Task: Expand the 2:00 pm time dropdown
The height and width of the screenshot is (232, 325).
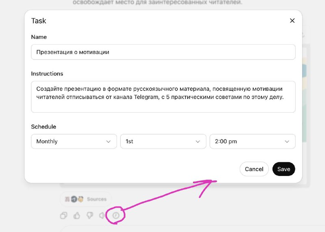Action: (x=252, y=142)
